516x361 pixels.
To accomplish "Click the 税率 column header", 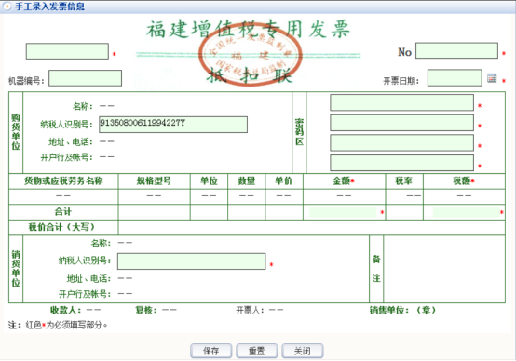I will point(404,180).
